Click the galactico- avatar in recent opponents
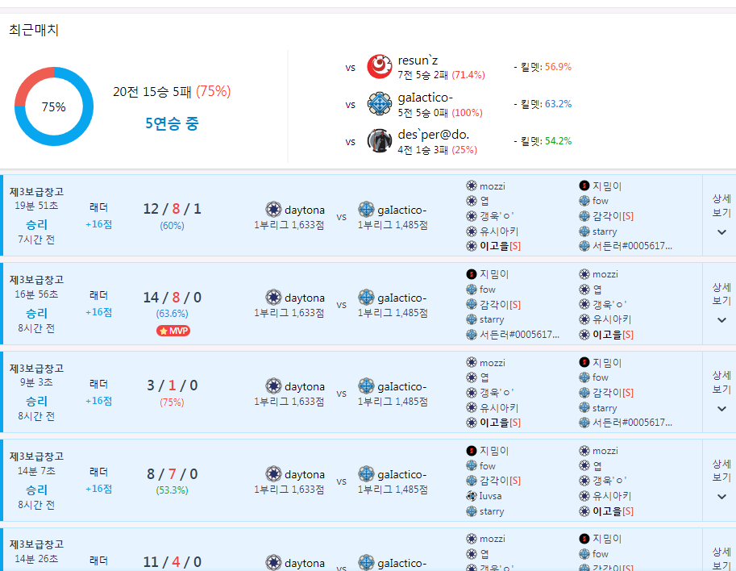 tap(379, 104)
